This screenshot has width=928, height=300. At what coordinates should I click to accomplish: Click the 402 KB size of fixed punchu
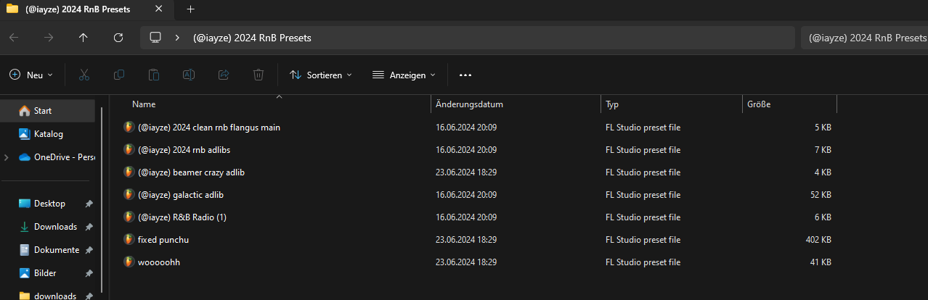tap(818, 239)
